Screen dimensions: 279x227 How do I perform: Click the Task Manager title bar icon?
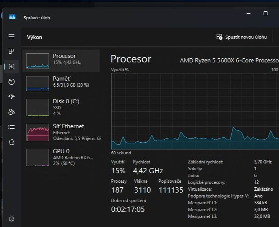point(12,17)
